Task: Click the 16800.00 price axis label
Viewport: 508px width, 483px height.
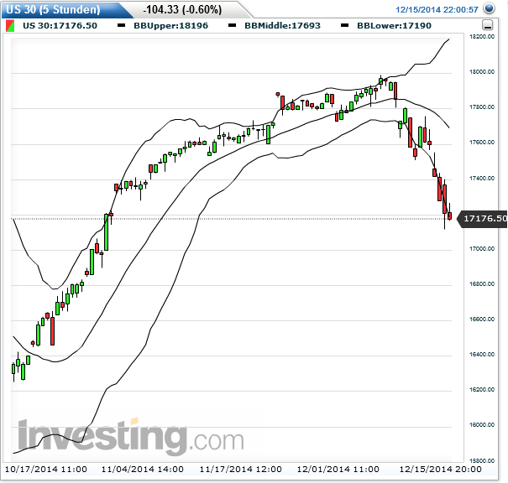Action: (x=482, y=284)
